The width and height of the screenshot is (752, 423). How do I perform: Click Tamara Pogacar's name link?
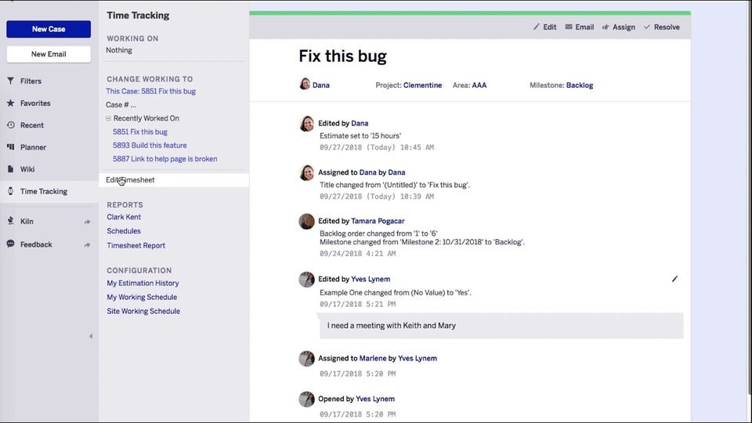click(x=378, y=221)
